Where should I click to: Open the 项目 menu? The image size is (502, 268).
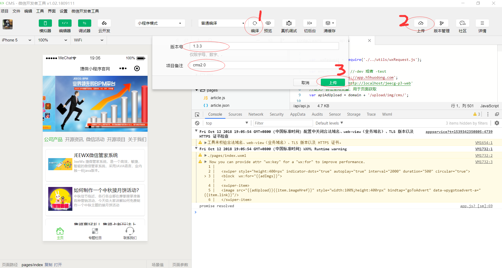(x=4, y=11)
